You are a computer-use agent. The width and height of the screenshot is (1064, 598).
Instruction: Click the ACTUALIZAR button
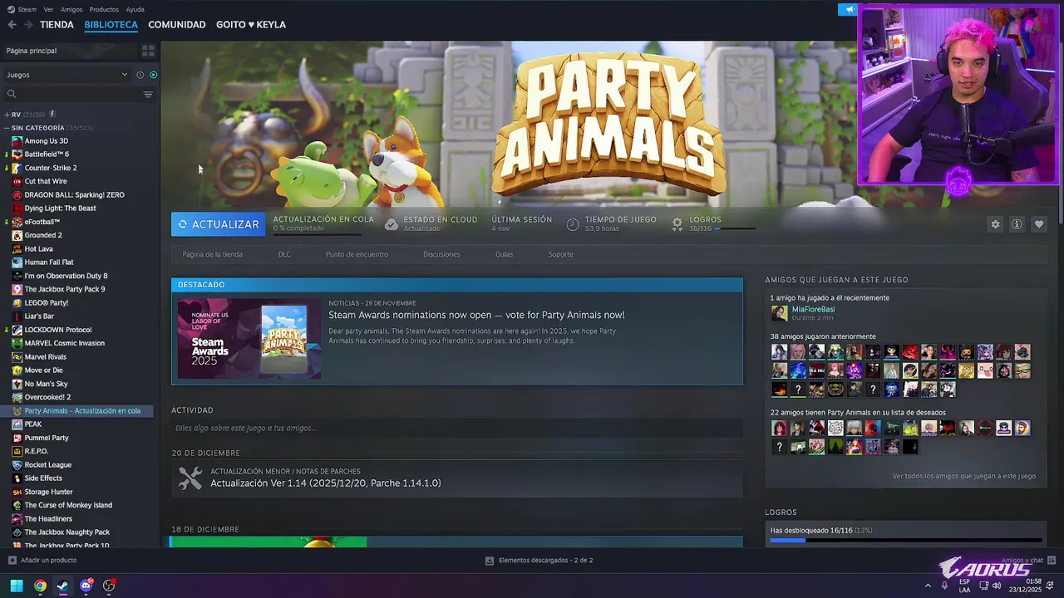pos(219,224)
